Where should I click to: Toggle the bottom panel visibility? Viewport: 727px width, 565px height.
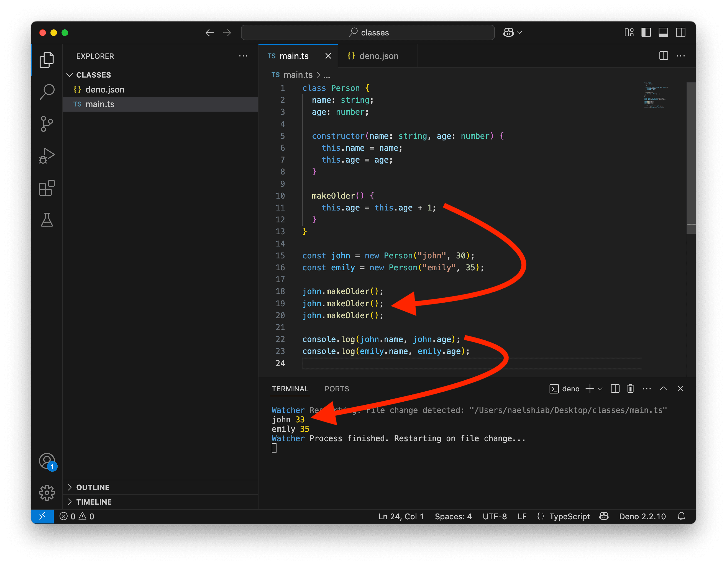[x=663, y=33]
